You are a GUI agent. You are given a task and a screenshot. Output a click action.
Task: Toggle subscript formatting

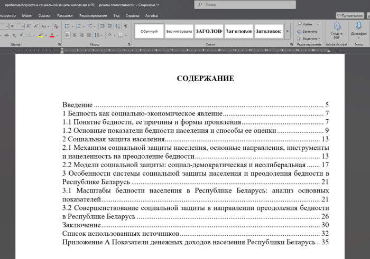pos(14,35)
